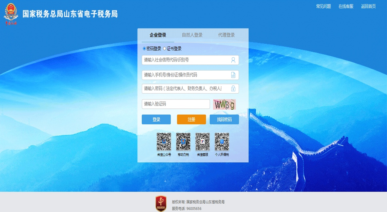
Task: Click the 移动办税 QR code
Action: click(x=183, y=142)
